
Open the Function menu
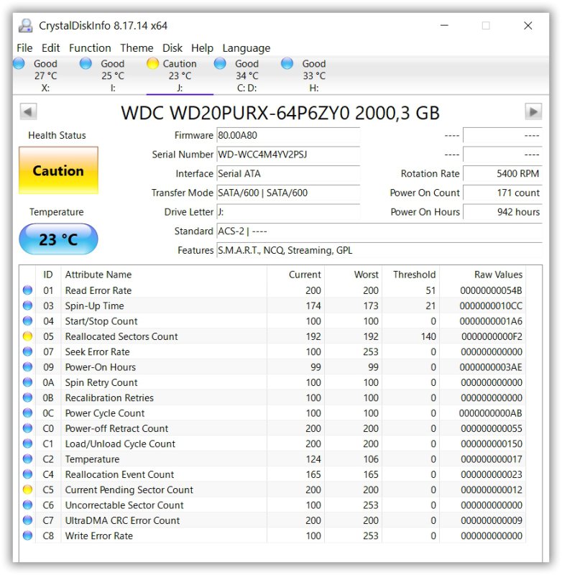point(90,48)
